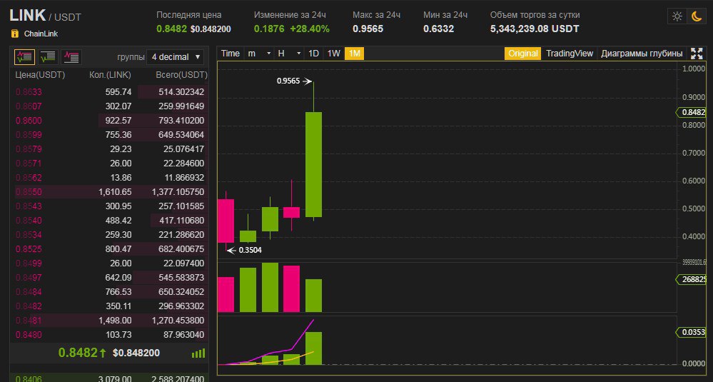This screenshot has width=713, height=382.
Task: Click sell order at price 0.8534
Action: [x=109, y=235]
